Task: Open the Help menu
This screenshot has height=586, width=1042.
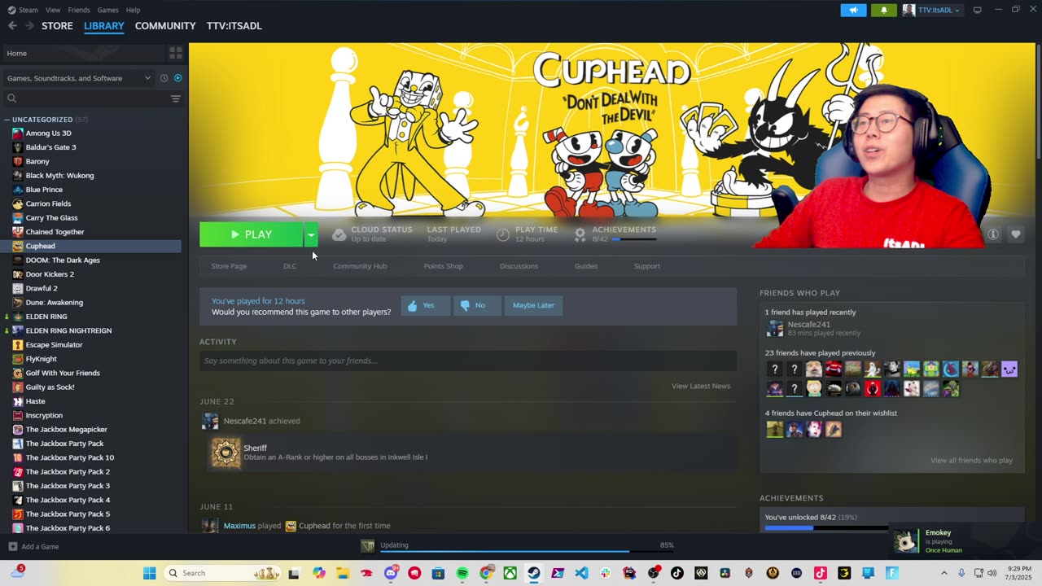Action: coord(133,10)
